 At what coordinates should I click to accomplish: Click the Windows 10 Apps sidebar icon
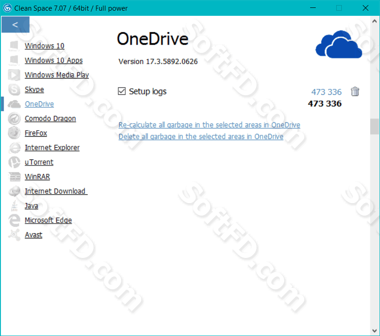[x=14, y=60]
